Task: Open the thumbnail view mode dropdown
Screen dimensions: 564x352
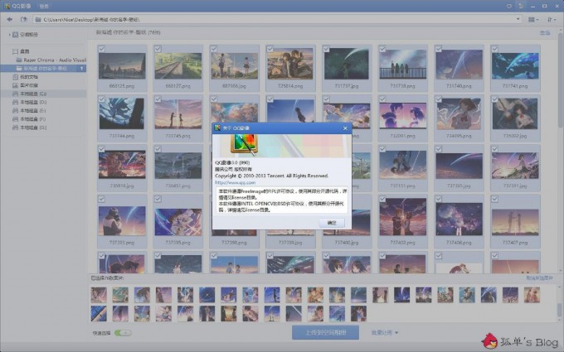Action: [533, 19]
